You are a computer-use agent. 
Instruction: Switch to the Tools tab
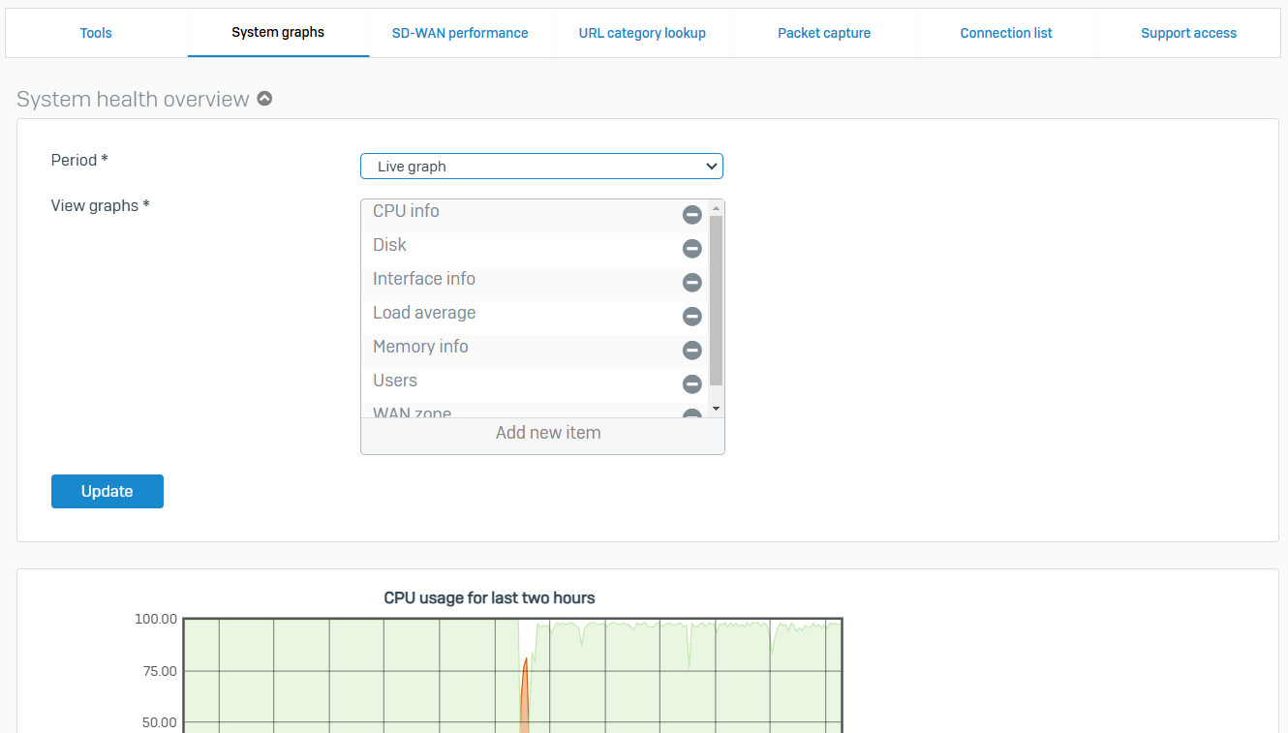[x=96, y=33]
